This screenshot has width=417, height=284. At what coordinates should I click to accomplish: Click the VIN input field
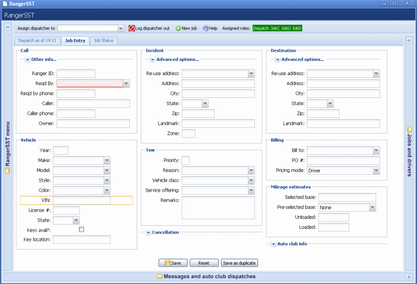point(82,200)
